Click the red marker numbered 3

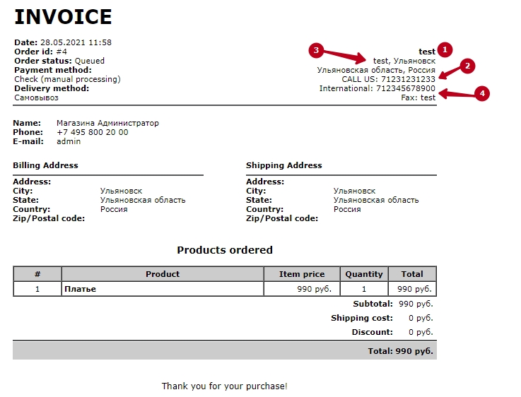pos(317,50)
